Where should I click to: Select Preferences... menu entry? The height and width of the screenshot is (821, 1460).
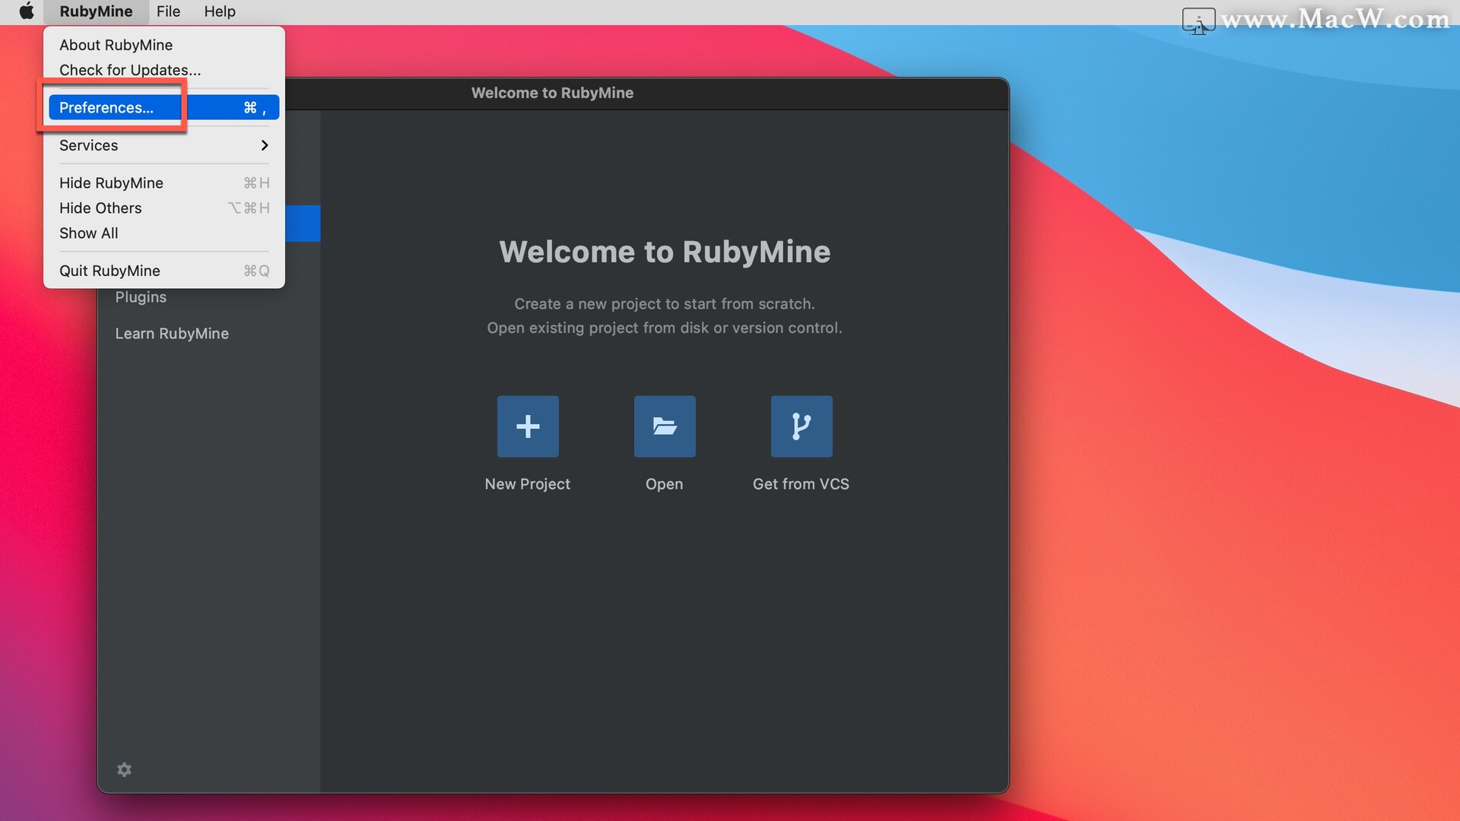164,107
